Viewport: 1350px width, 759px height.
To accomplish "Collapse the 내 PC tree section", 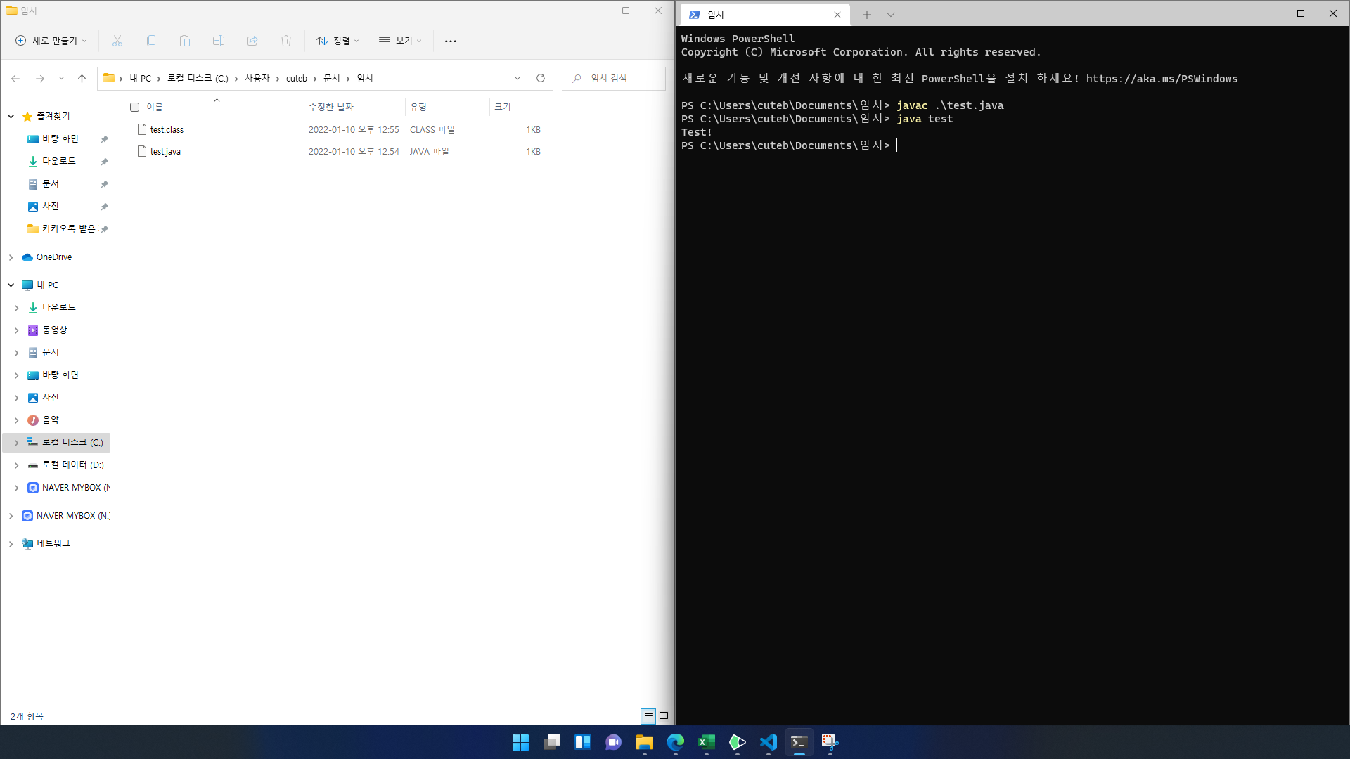I will (x=11, y=285).
